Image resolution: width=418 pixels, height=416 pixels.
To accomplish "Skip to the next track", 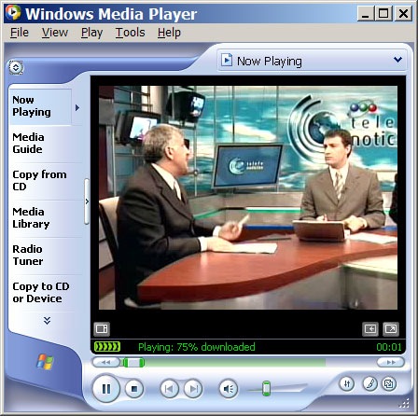I will [193, 389].
